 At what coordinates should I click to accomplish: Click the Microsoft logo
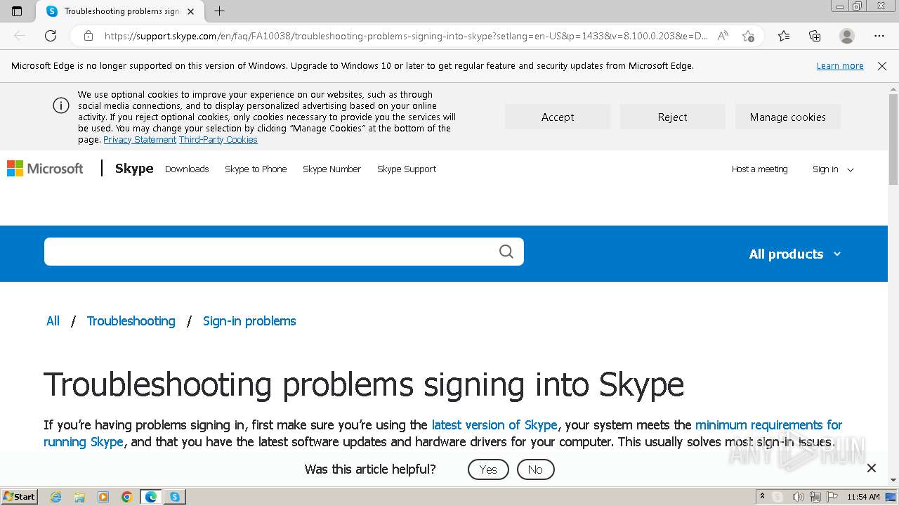pos(45,169)
